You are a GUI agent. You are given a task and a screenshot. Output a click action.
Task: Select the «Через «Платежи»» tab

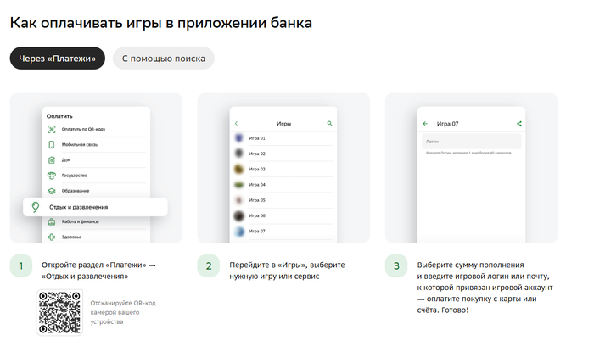click(x=57, y=58)
